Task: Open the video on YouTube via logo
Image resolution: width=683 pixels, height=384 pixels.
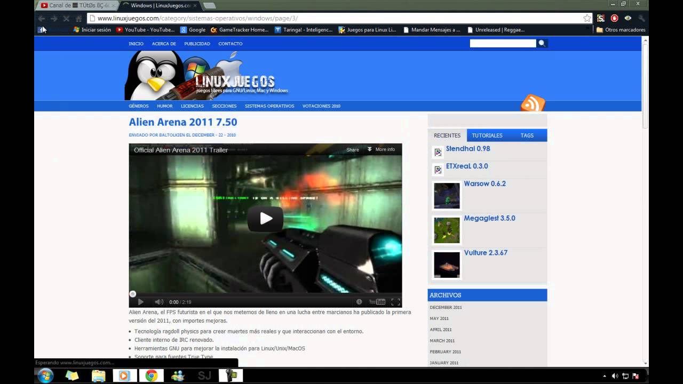Action: pos(377,302)
